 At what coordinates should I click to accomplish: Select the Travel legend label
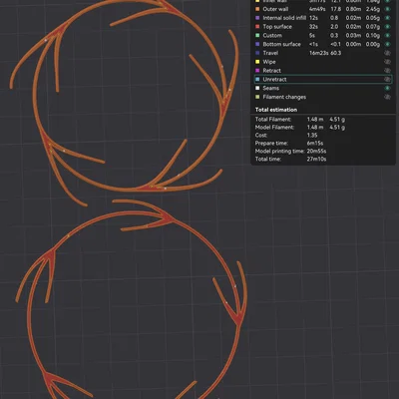coord(270,53)
